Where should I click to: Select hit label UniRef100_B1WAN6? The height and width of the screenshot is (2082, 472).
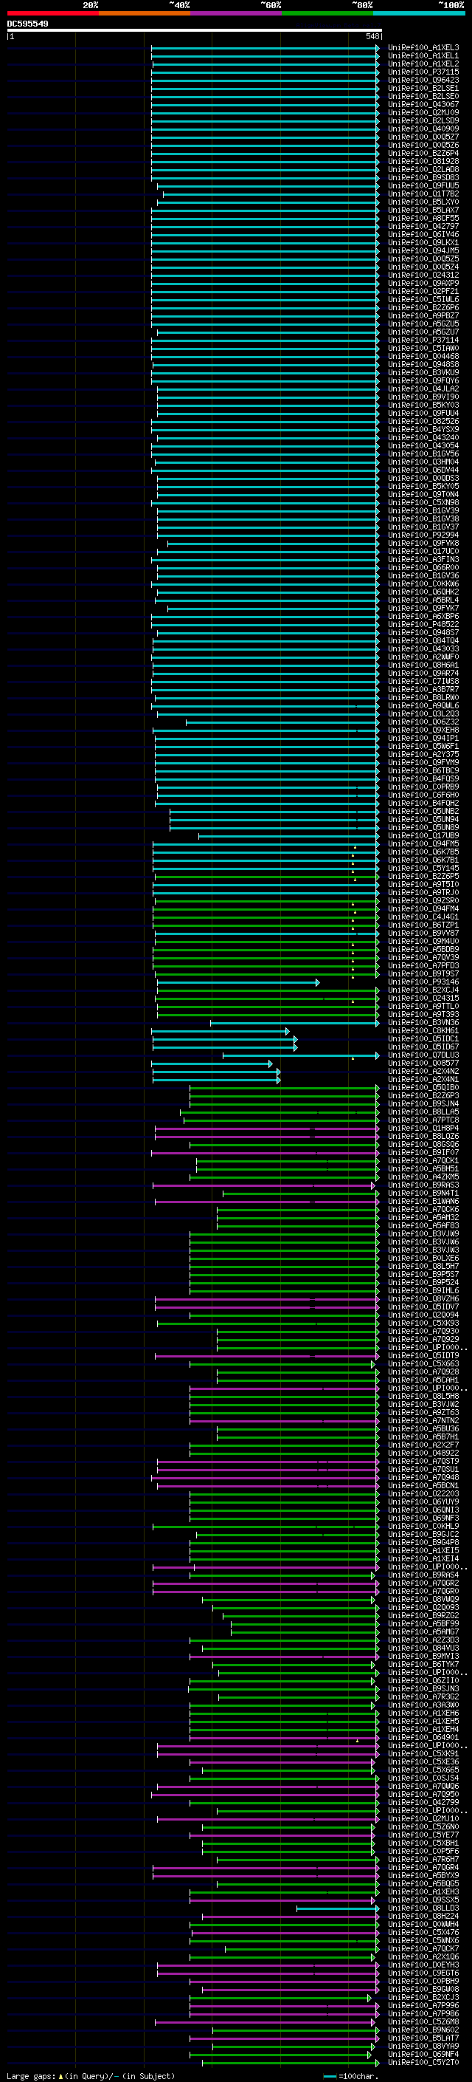pos(423,1201)
